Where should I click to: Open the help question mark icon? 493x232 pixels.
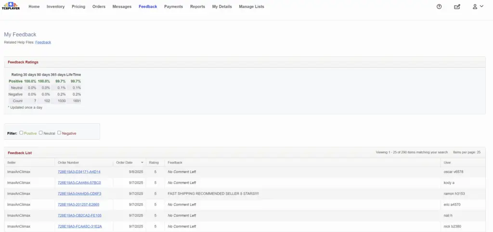click(x=439, y=7)
